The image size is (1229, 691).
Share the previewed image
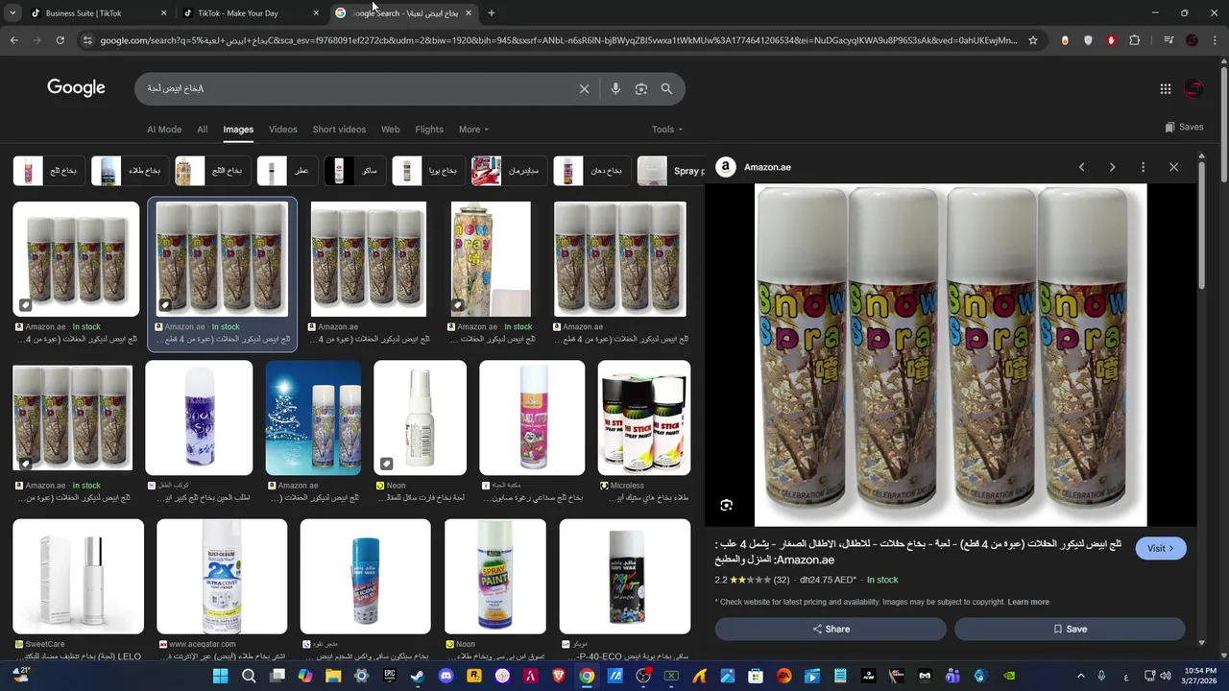[x=831, y=629]
